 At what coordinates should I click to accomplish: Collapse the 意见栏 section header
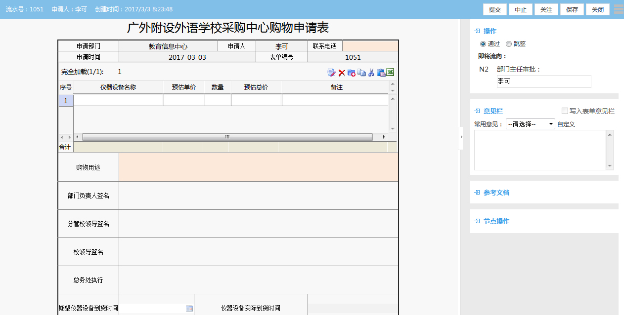(492, 111)
